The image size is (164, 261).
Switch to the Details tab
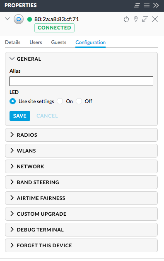coord(13,42)
